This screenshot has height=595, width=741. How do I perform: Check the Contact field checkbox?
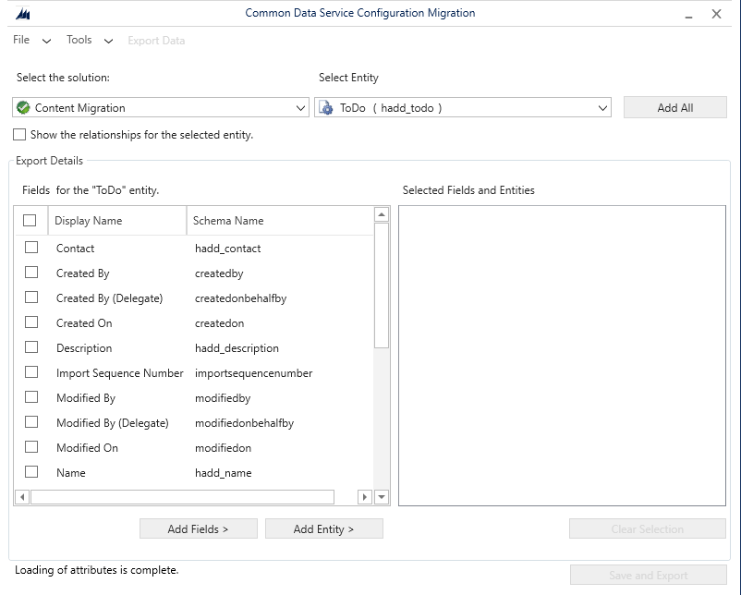pos(31,248)
